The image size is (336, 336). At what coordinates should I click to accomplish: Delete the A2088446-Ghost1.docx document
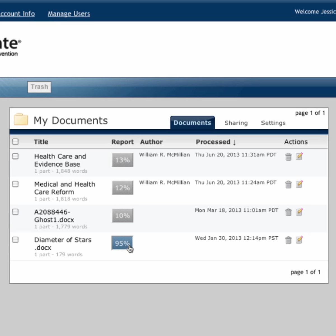click(288, 212)
